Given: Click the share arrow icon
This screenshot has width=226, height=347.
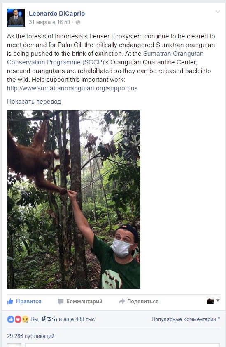Looking at the screenshot, I should coord(121,301).
